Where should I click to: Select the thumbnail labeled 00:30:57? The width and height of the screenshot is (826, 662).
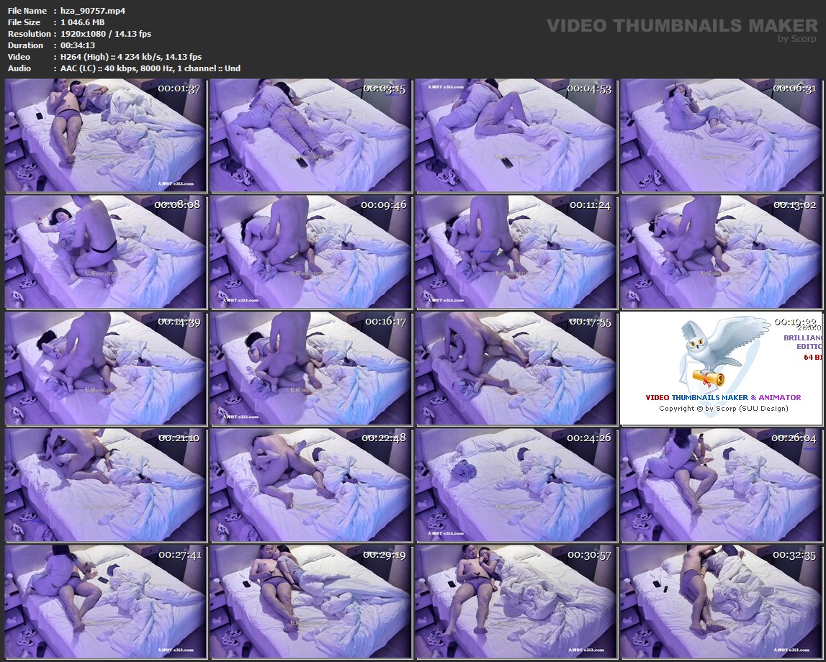[x=516, y=602]
